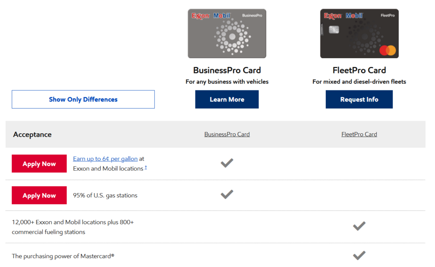This screenshot has height=267, width=435.
Task: Click the chip graphic on the FleetPro card
Action: [333, 30]
